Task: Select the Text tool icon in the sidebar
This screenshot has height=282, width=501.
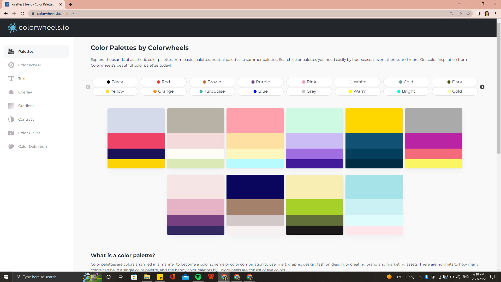Action: (11, 79)
